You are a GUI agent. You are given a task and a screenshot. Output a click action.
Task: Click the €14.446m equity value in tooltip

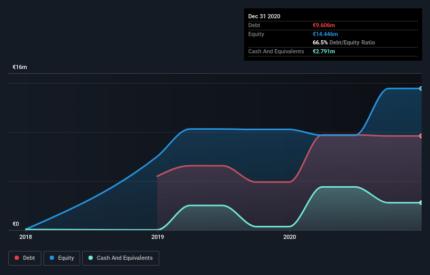click(325, 34)
